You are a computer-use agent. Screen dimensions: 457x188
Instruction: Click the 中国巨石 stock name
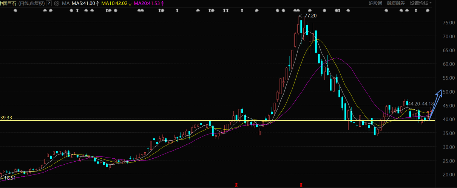pyautogui.click(x=8, y=3)
